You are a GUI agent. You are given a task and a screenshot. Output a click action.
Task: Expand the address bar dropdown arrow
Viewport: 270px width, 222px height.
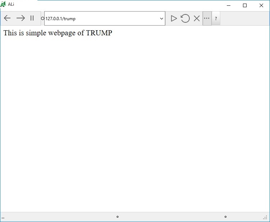click(x=162, y=18)
